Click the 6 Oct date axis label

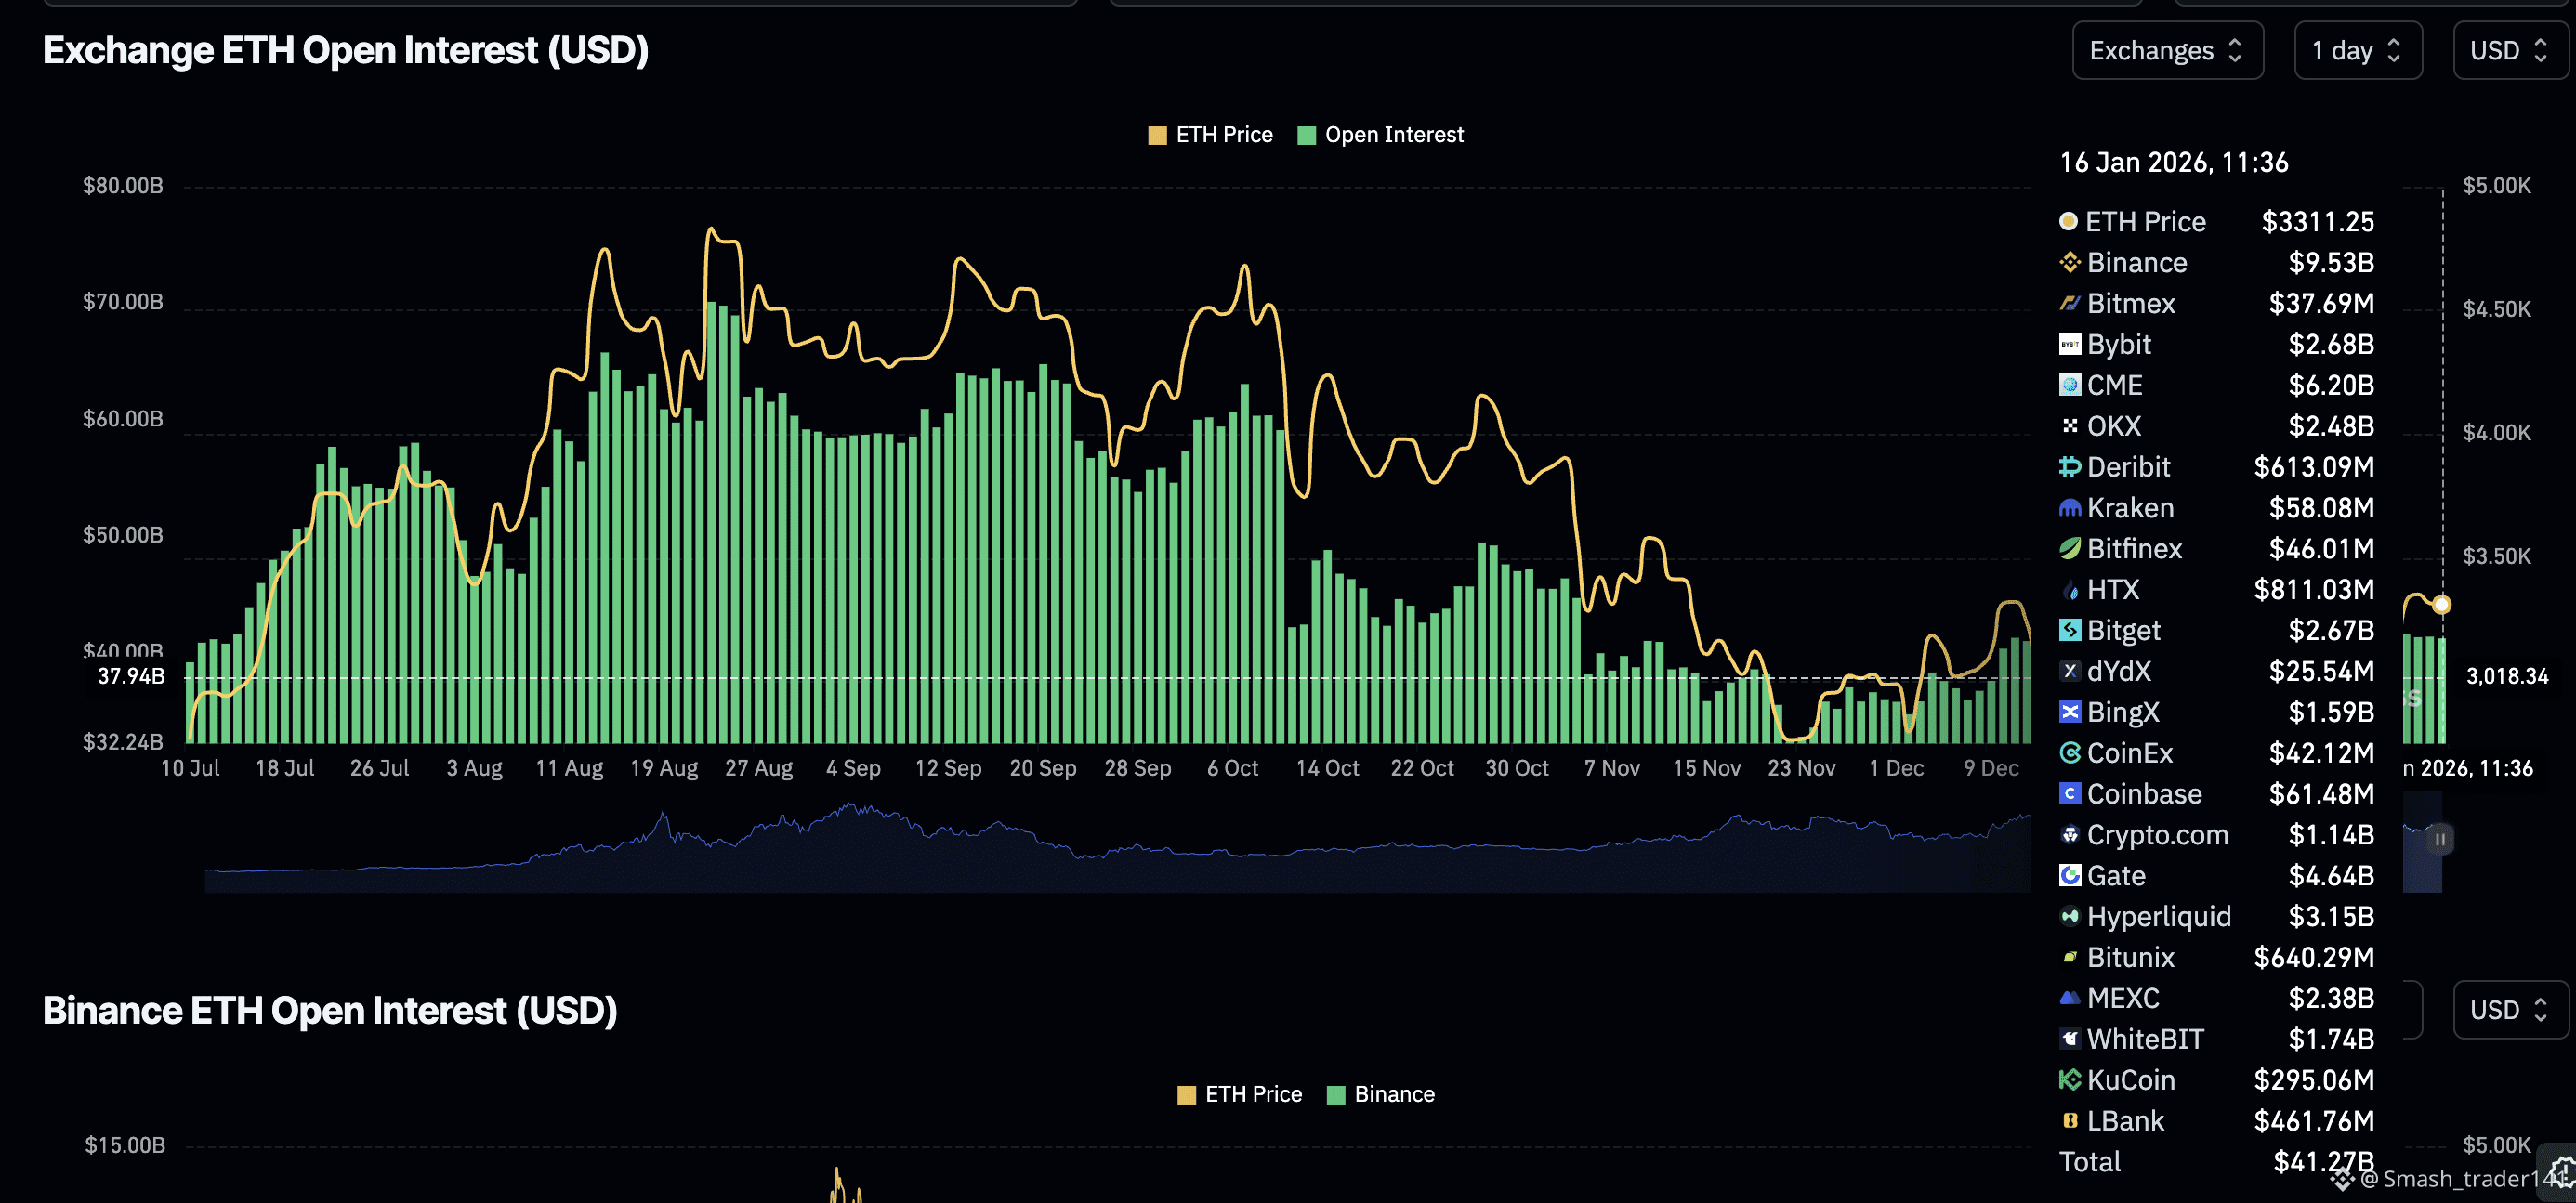(x=1232, y=769)
